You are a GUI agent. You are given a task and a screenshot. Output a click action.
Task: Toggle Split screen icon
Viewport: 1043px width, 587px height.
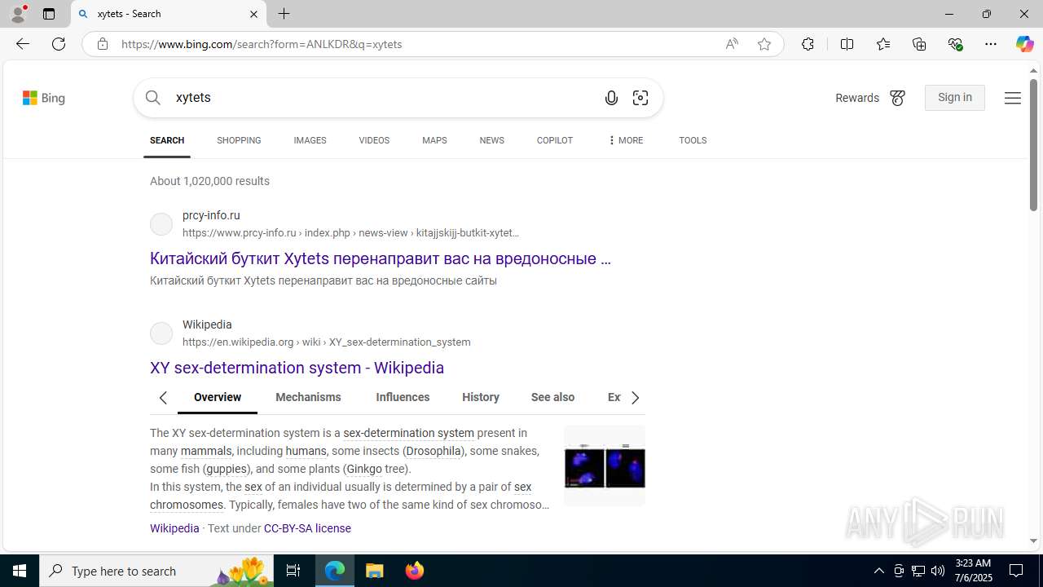tap(847, 44)
